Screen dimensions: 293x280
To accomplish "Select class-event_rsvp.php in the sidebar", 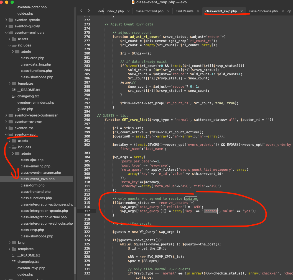I will (x=37, y=179).
